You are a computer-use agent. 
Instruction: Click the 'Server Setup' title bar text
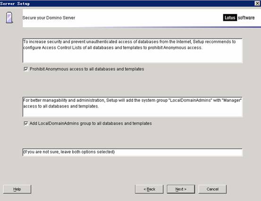pos(15,3)
